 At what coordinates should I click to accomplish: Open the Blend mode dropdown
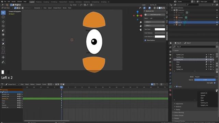(x=205, y=77)
